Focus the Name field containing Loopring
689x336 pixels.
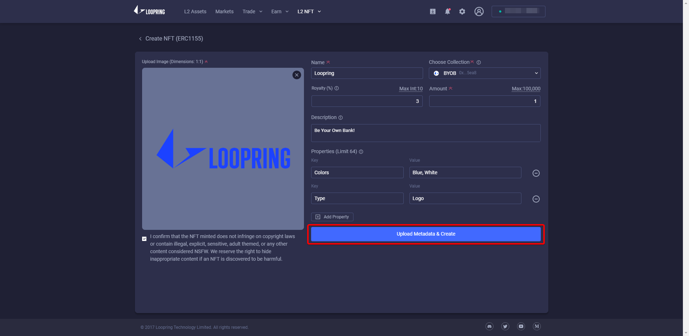(367, 73)
